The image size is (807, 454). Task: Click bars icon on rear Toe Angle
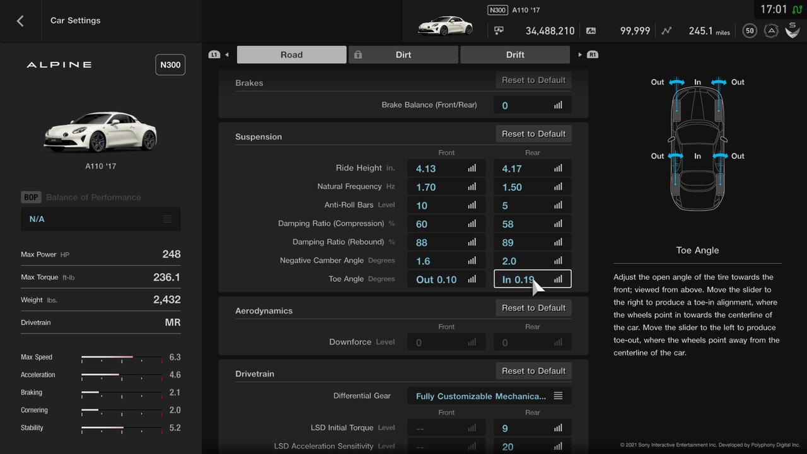click(558, 279)
